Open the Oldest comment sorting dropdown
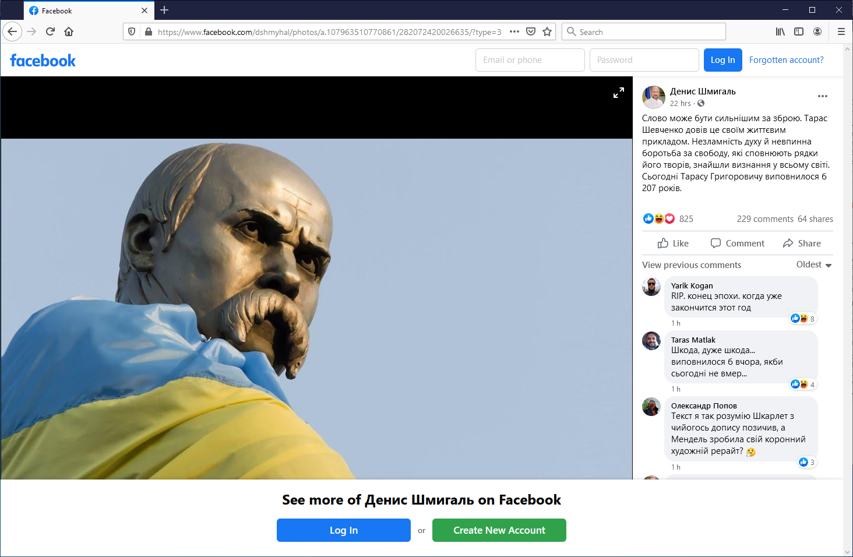 814,265
